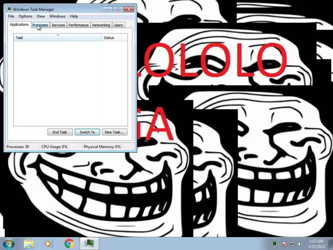Image resolution: width=333 pixels, height=250 pixels.
Task: Close the Task Manager window
Action: (129, 9)
